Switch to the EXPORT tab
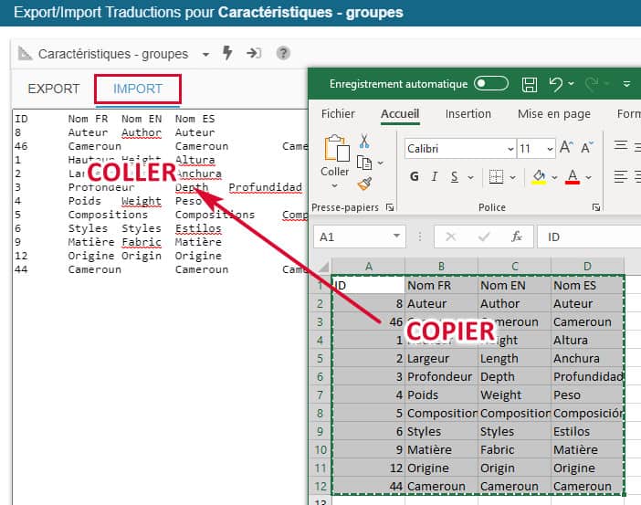 pyautogui.click(x=54, y=89)
